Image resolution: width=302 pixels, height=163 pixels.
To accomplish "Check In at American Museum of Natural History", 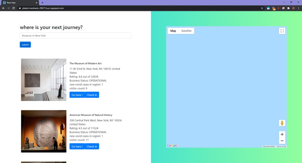I will tap(92, 147).
